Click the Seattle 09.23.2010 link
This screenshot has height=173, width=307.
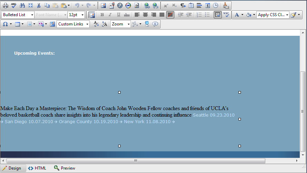[x=214, y=115]
